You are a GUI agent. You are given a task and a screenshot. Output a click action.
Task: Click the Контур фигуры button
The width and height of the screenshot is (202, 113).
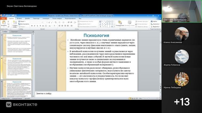pos(141,24)
